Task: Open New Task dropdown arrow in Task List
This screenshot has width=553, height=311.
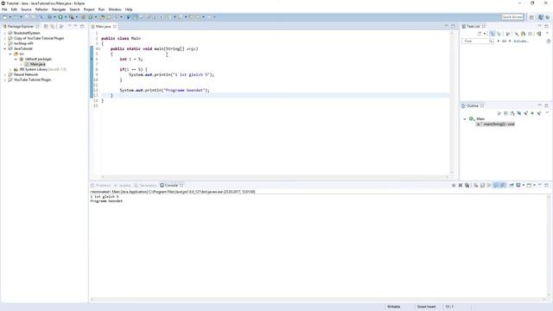Action: tap(484, 34)
